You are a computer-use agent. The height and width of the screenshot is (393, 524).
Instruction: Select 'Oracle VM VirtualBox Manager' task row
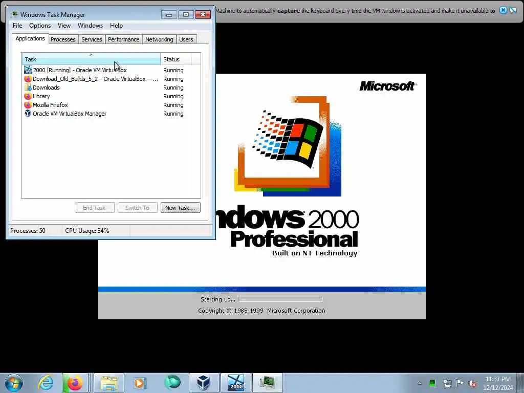click(111, 114)
